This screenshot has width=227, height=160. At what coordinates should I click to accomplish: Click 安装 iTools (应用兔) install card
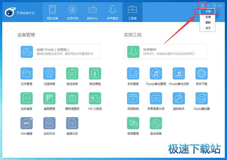tap(60, 52)
